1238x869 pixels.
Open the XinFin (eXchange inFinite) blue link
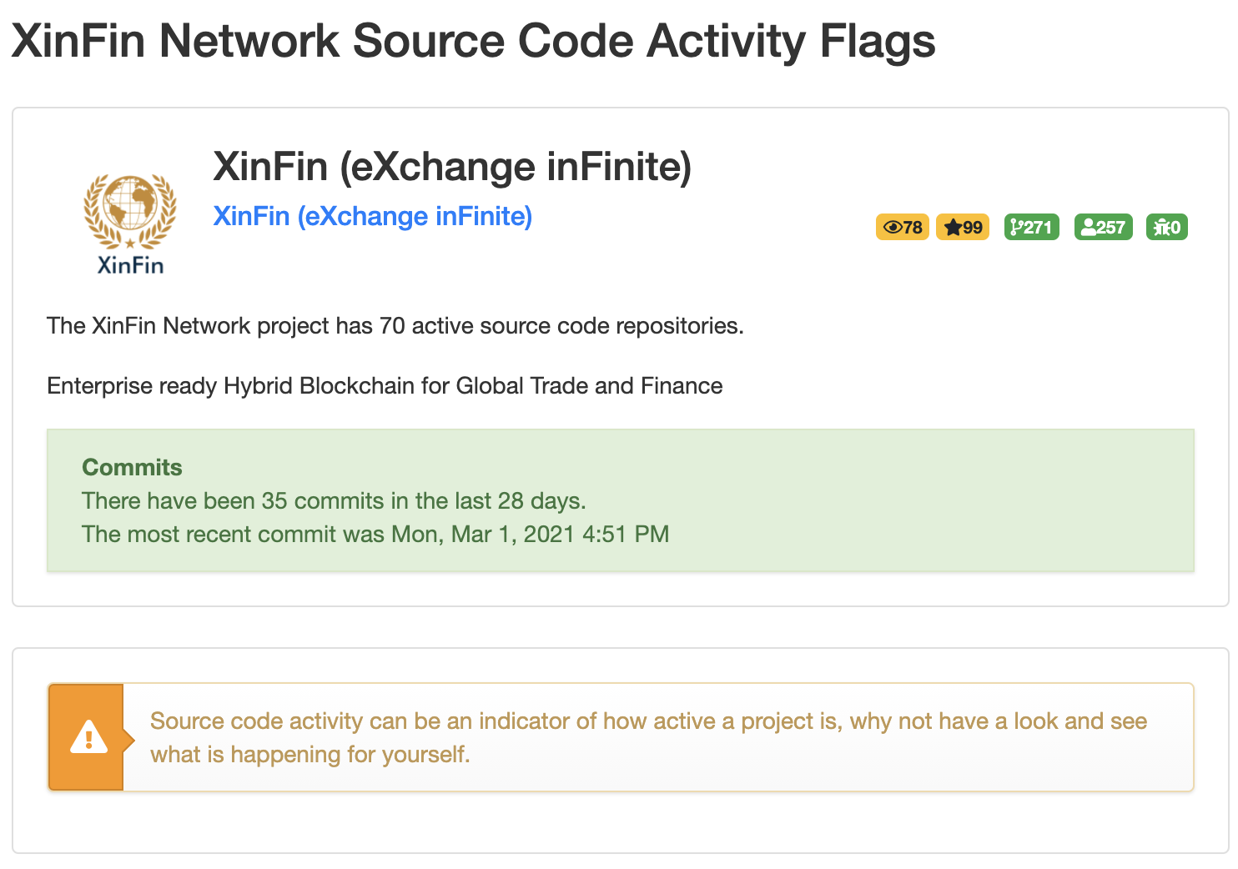[x=372, y=216]
